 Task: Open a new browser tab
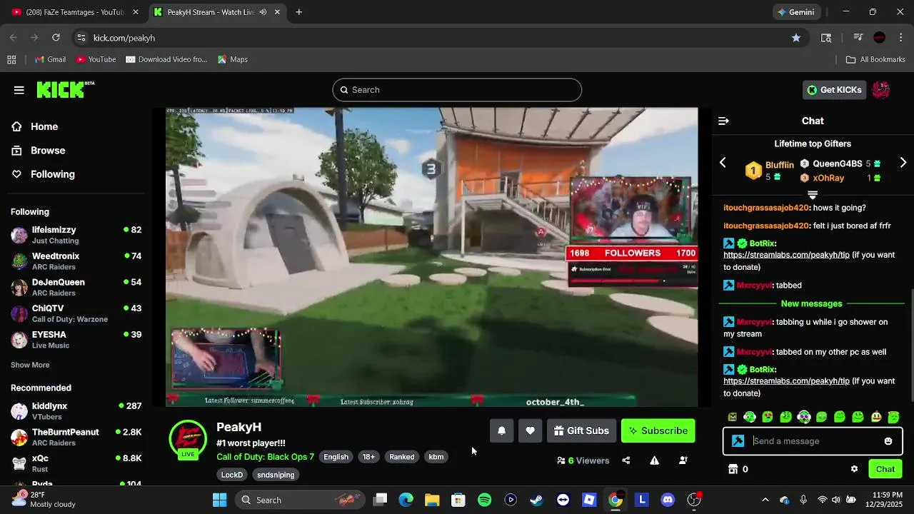tap(299, 12)
